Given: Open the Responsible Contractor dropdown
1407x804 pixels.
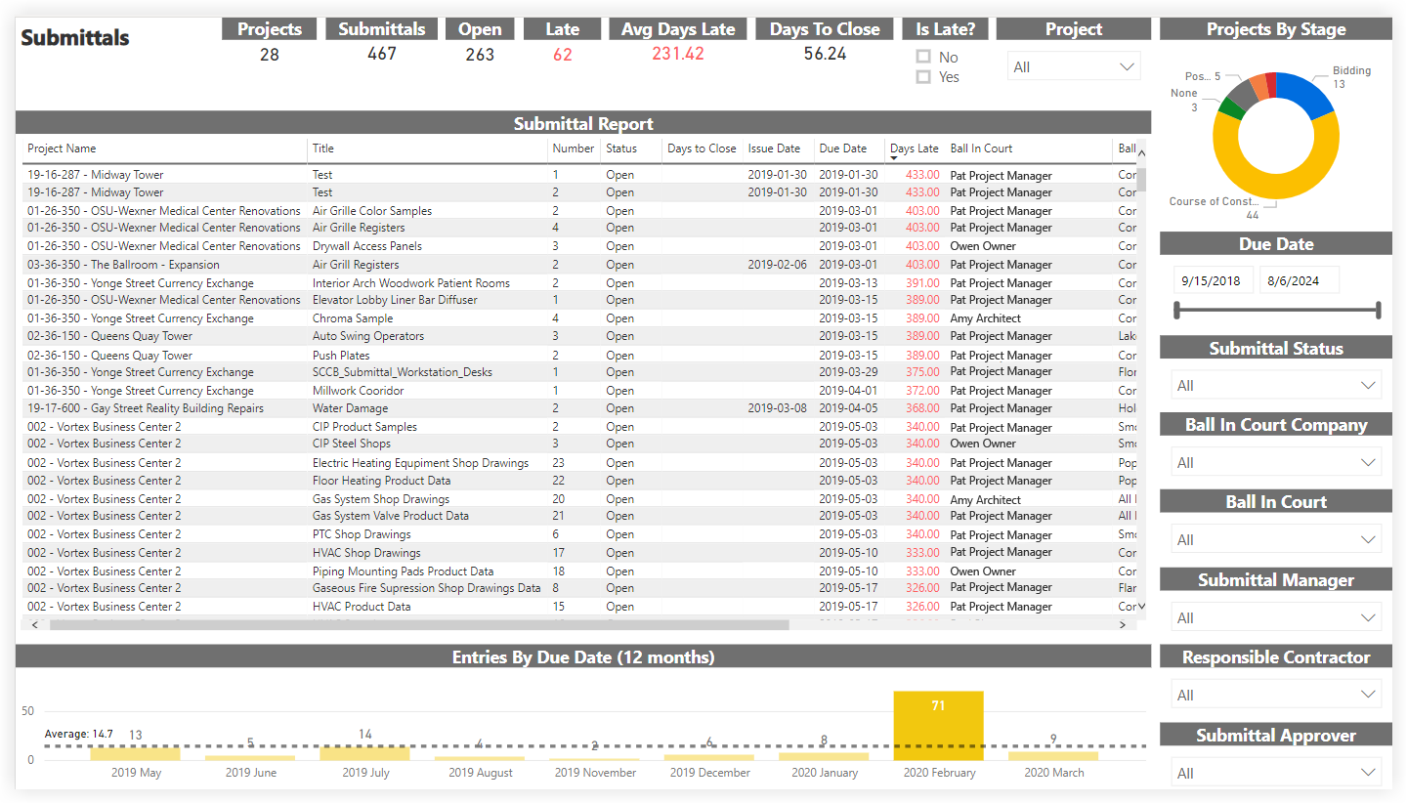Looking at the screenshot, I should coord(1275,695).
